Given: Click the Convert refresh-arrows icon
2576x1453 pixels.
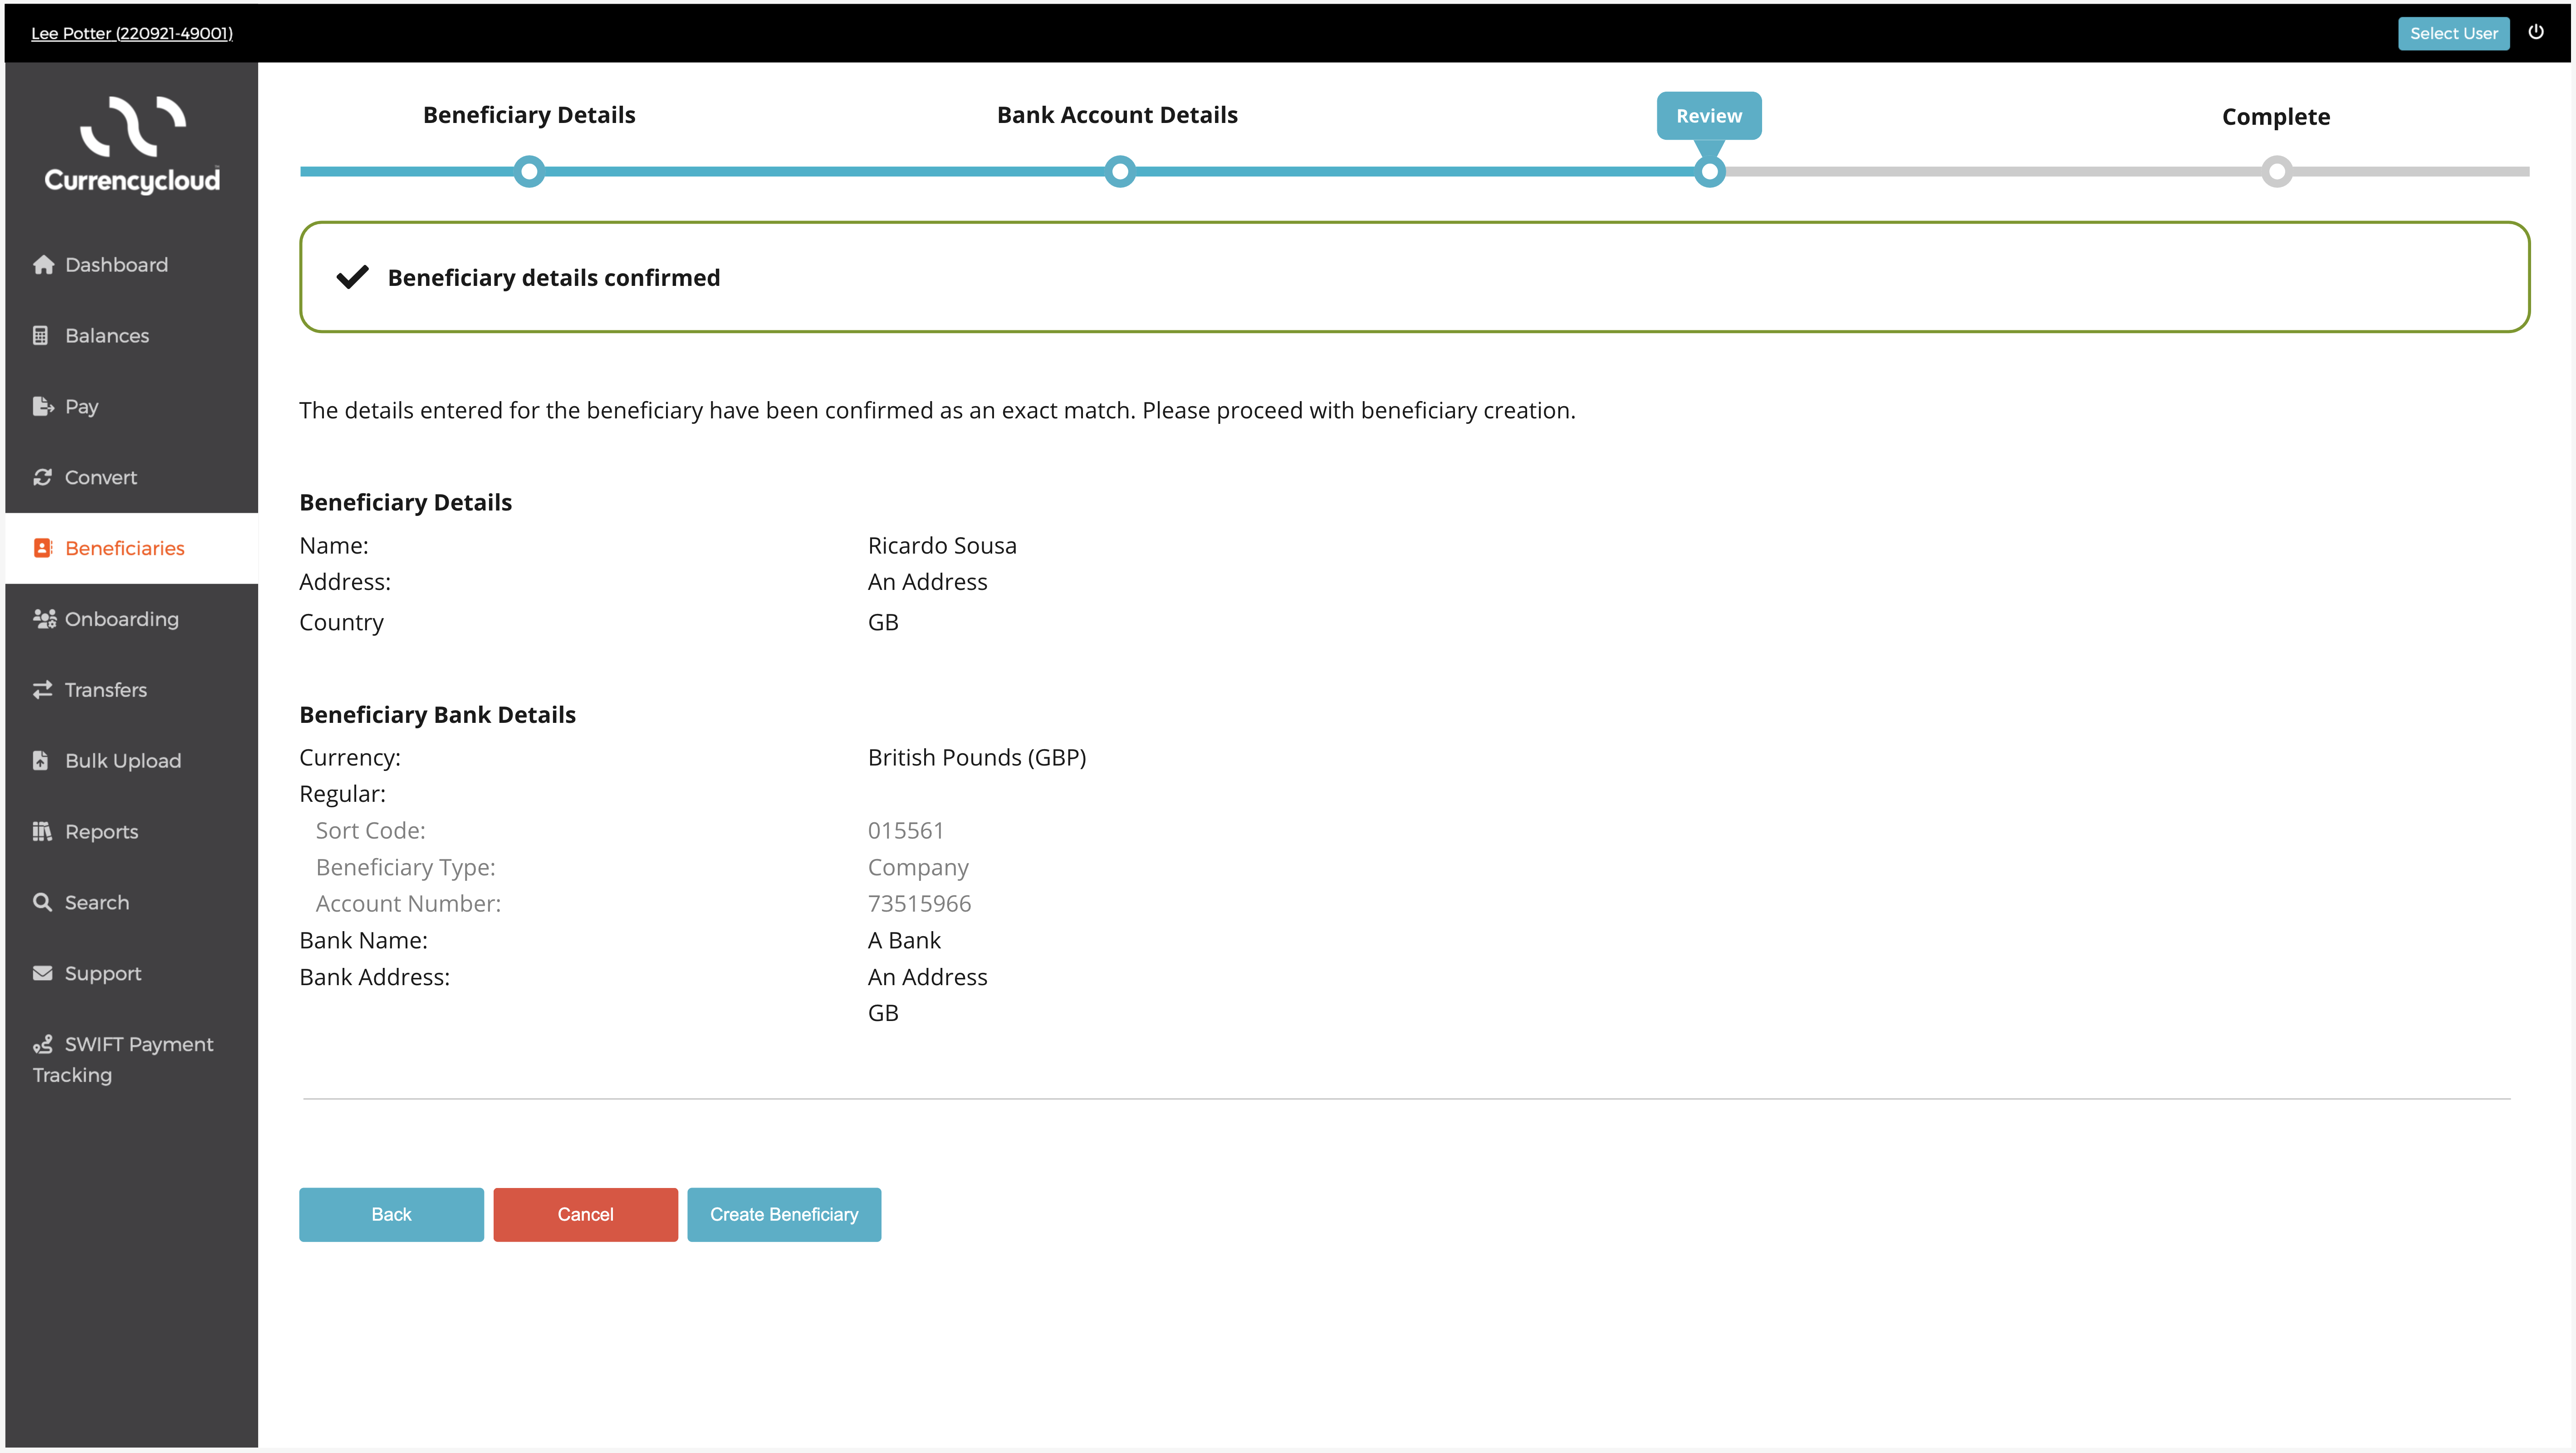Looking at the screenshot, I should point(42,478).
